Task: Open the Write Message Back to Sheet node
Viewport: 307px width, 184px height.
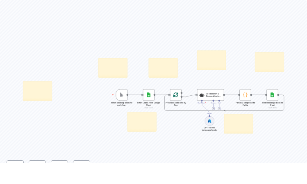Action: 272,95
